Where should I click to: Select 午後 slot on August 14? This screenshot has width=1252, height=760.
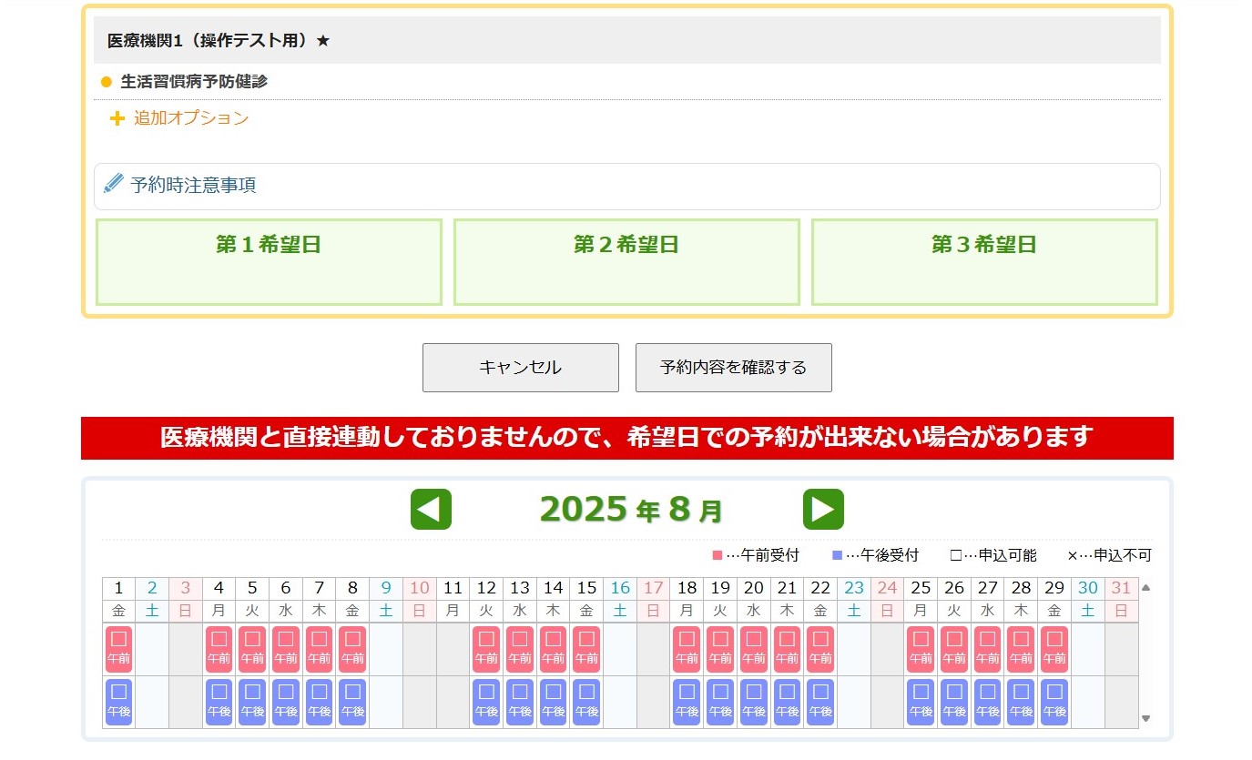[x=553, y=702]
